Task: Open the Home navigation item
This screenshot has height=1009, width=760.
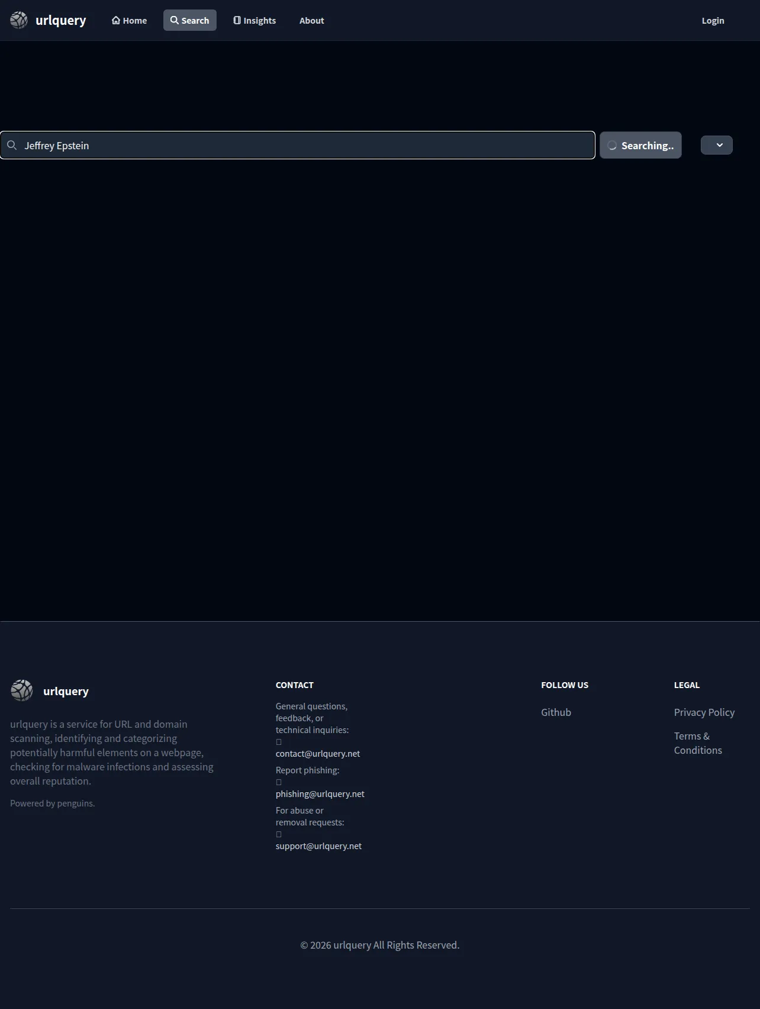Action: (129, 20)
